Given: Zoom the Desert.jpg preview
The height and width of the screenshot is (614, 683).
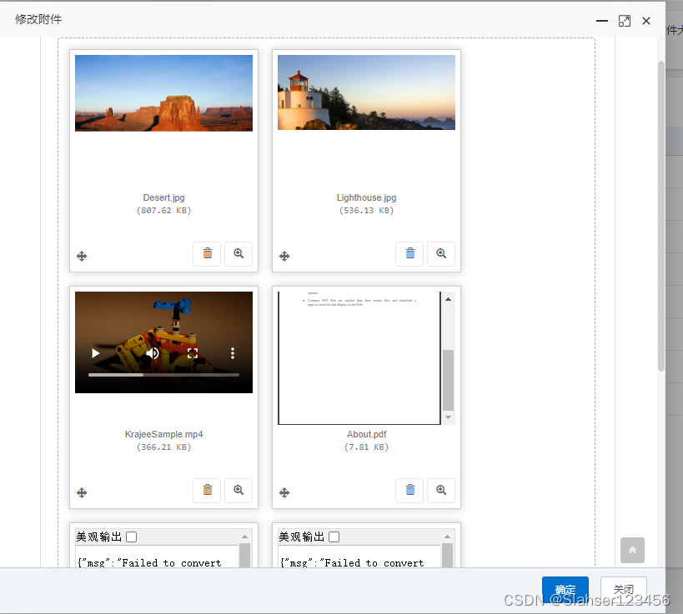Looking at the screenshot, I should [239, 254].
